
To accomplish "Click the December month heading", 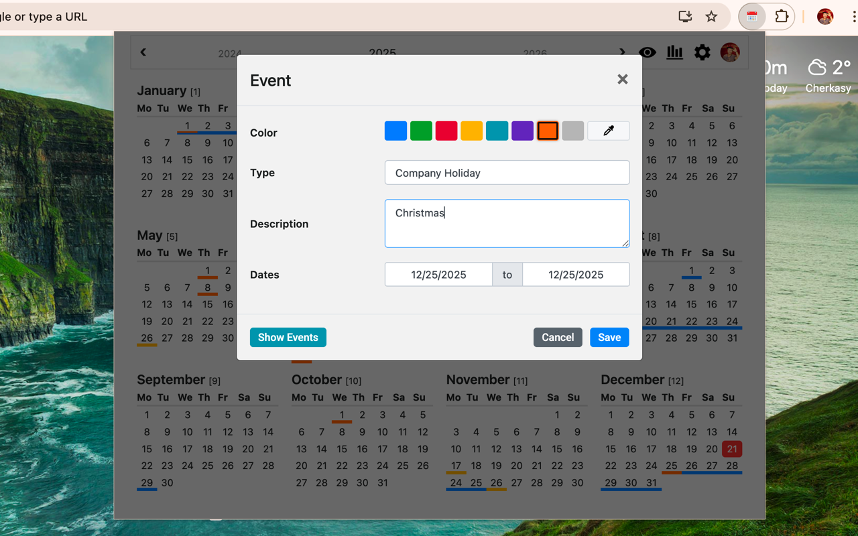I will point(633,379).
